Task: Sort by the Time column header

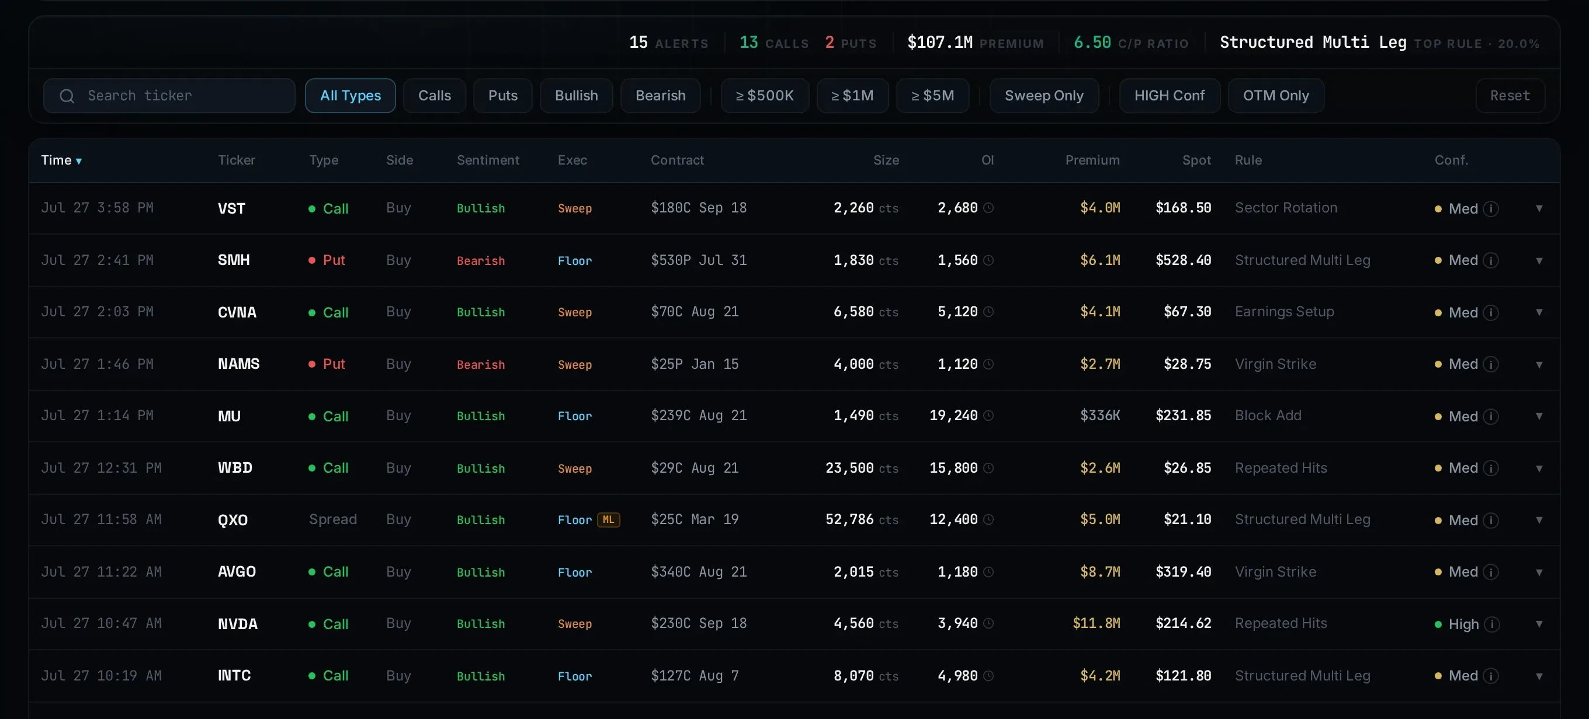Action: [61, 160]
